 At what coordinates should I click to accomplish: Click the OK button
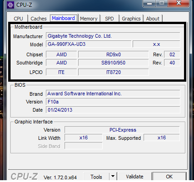(169, 177)
